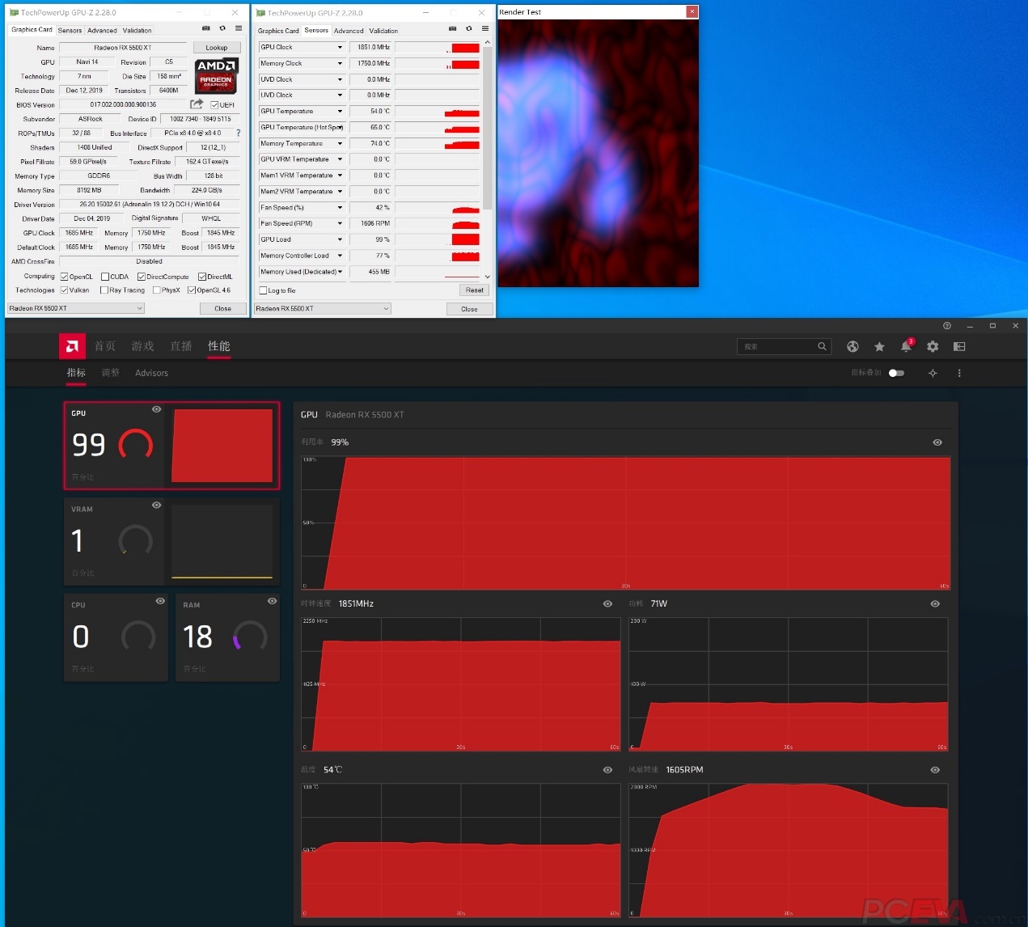
Task: Click the Reset button in Sensors
Action: [474, 290]
